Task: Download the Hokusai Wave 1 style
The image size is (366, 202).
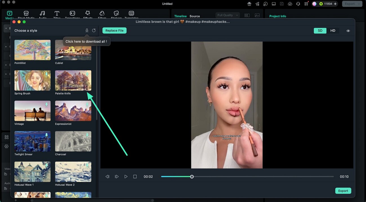Action: click(46, 165)
